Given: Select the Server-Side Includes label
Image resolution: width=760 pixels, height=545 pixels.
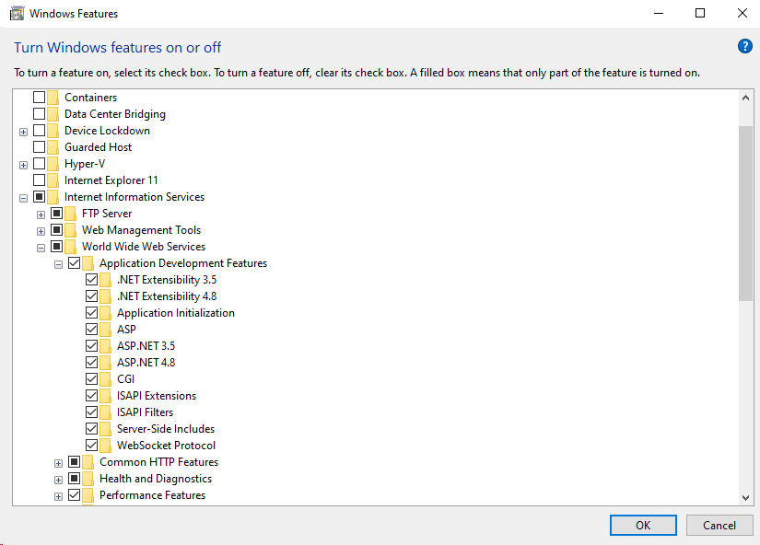Looking at the screenshot, I should [166, 429].
